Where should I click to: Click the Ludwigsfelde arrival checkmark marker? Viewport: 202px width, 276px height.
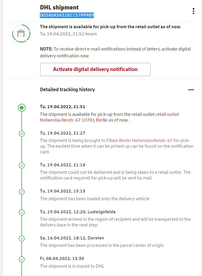pos(22,212)
